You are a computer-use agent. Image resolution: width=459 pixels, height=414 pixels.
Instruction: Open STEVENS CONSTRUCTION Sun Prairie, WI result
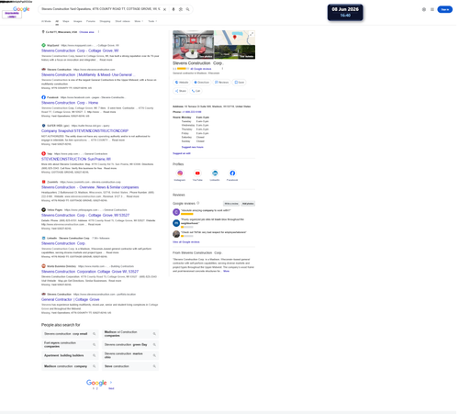[76, 159]
